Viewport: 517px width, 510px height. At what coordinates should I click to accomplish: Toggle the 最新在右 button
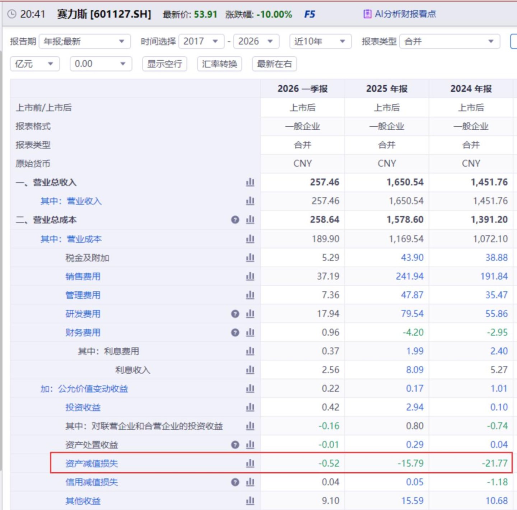tap(274, 64)
